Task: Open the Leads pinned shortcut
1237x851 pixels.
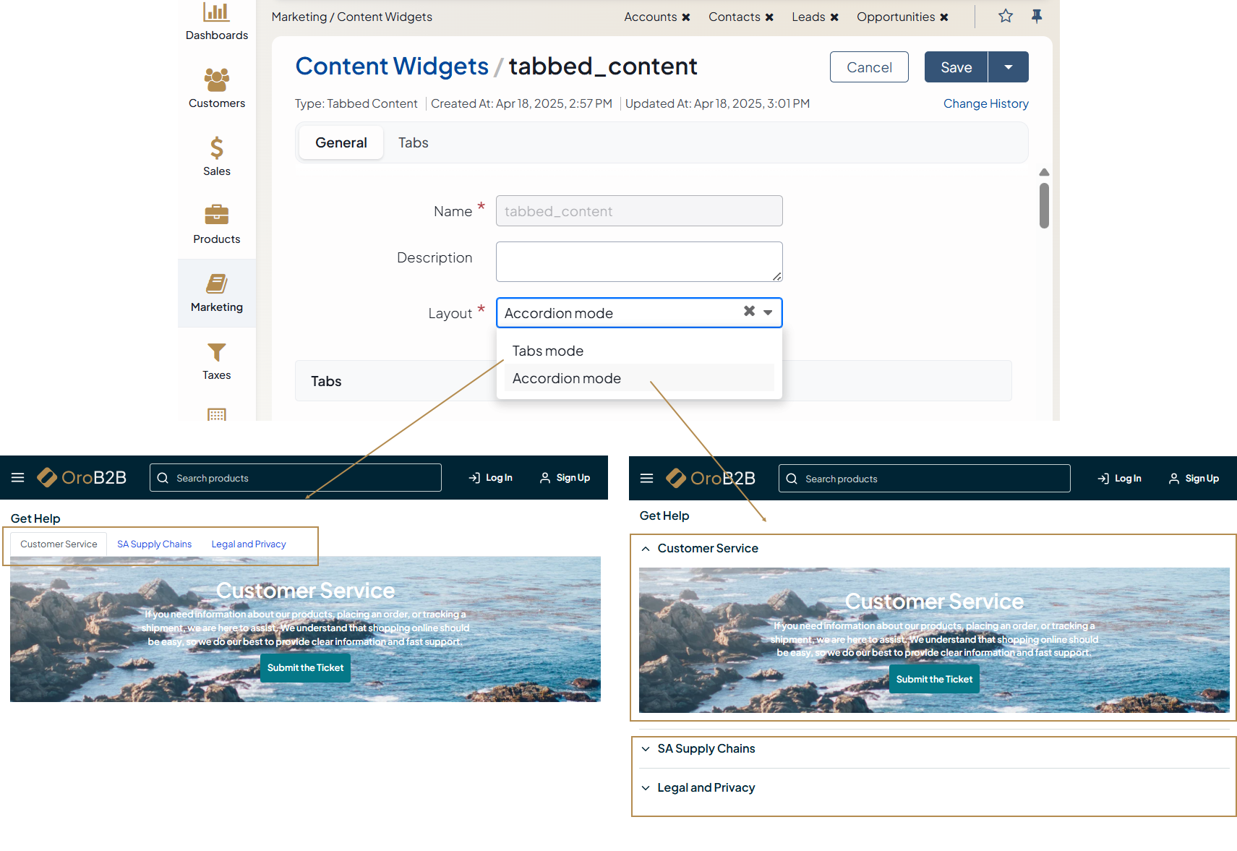Action: [x=808, y=17]
